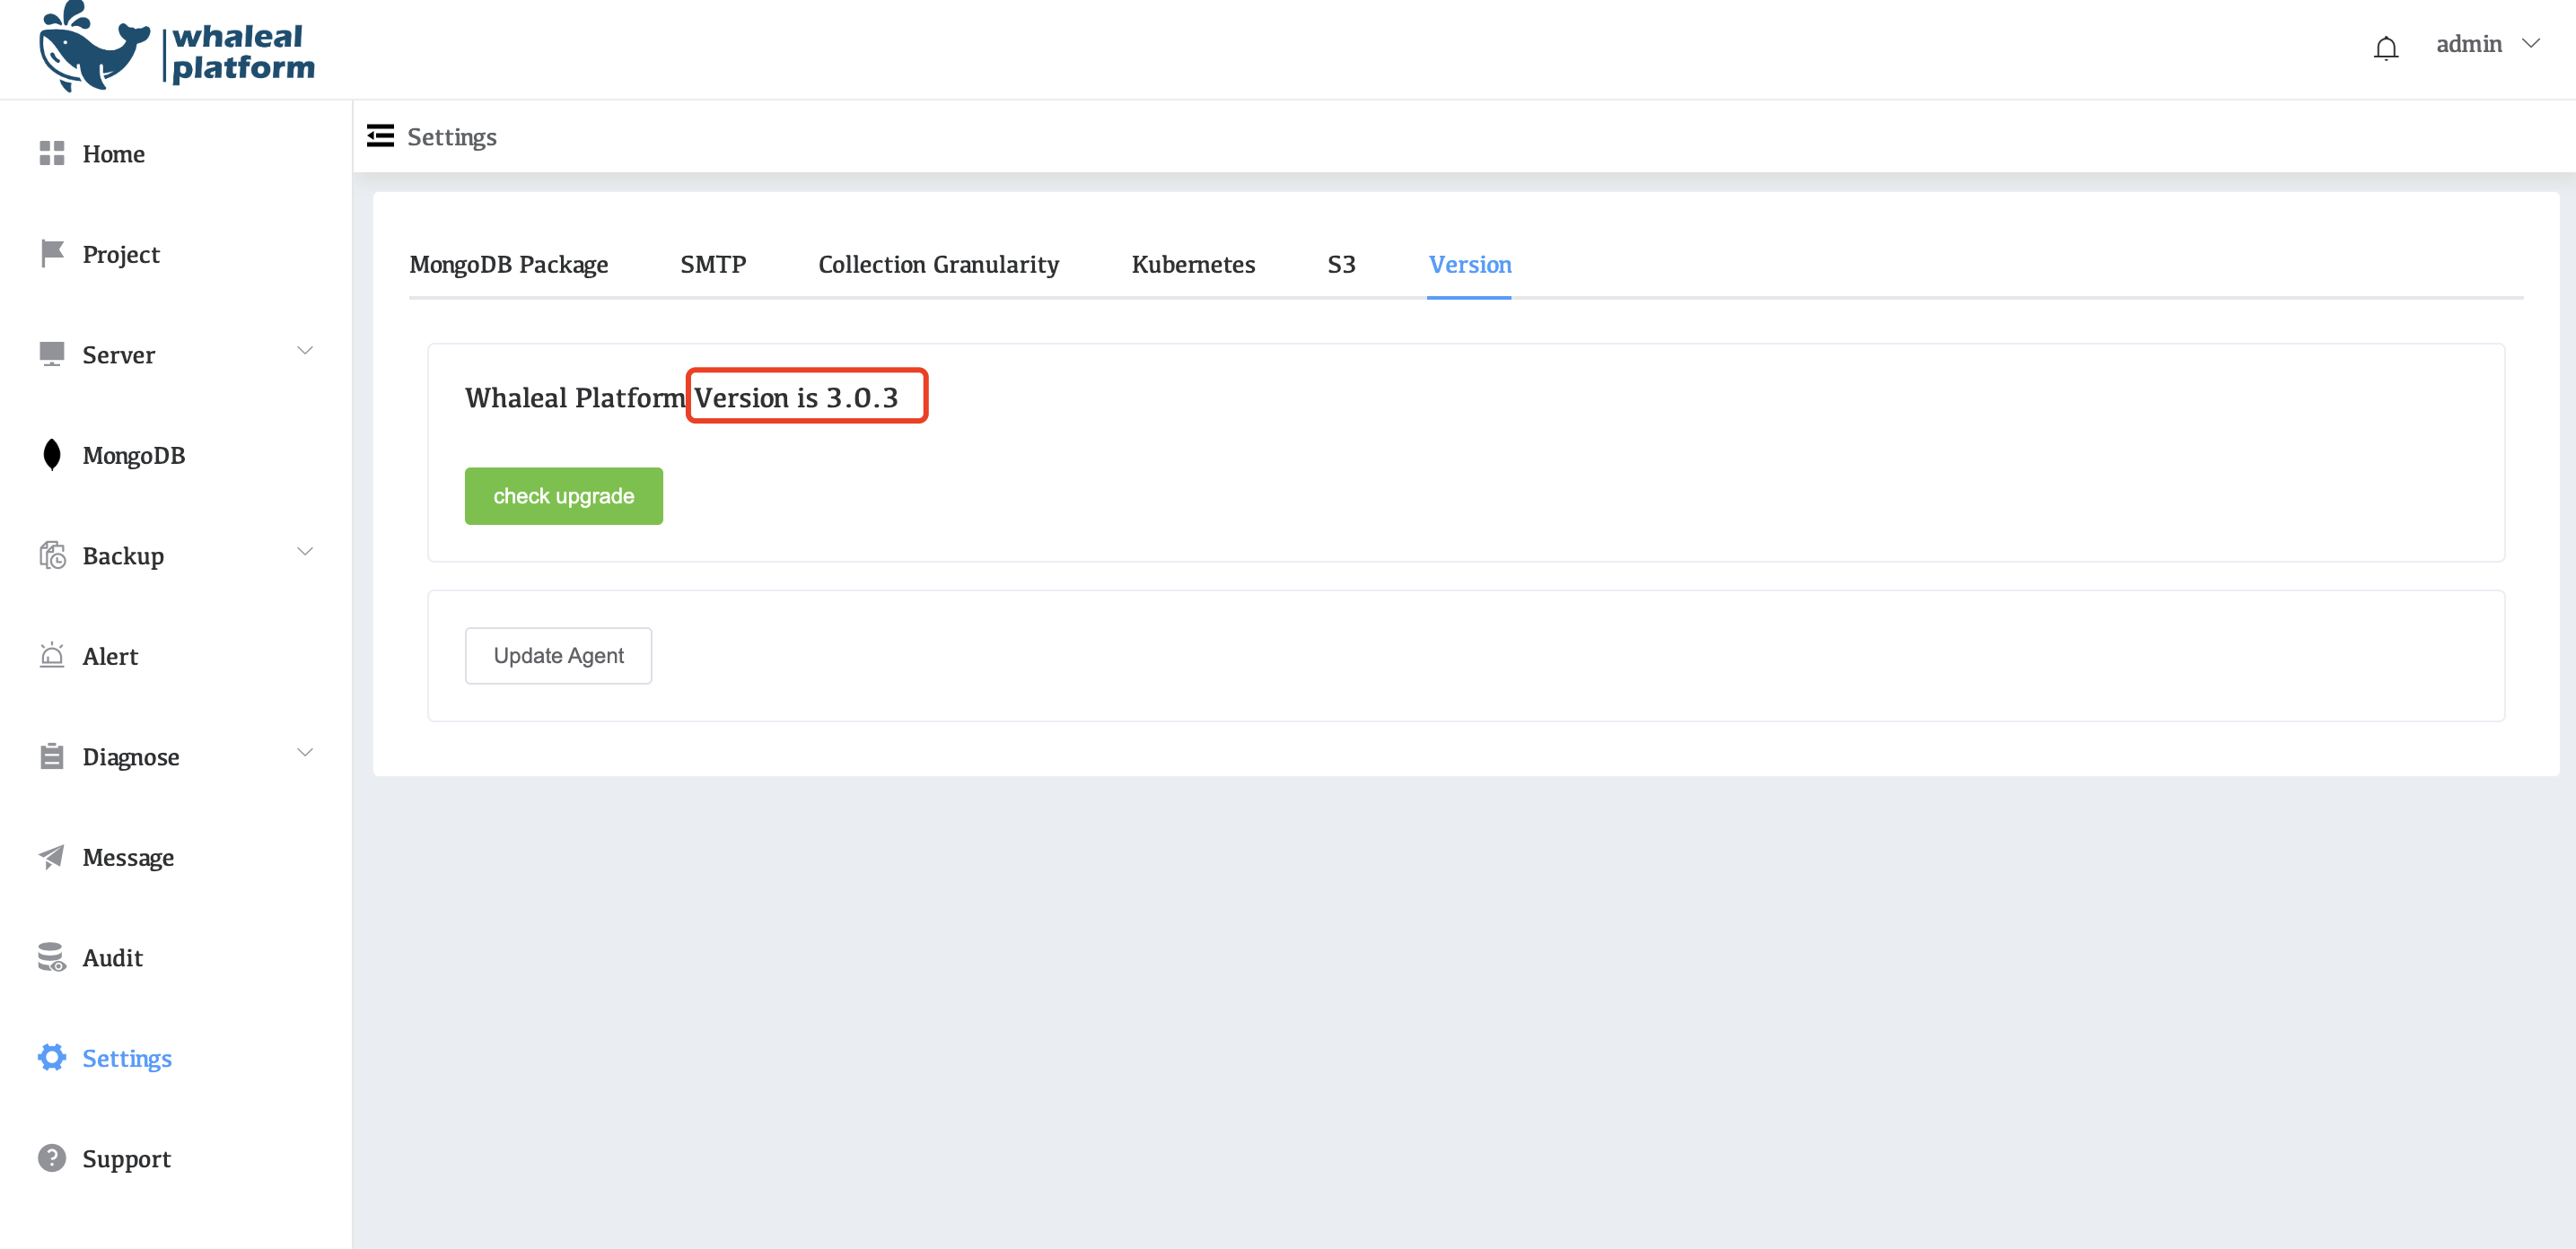Open Home via its grid icon
This screenshot has height=1249, width=2576.
click(x=52, y=153)
